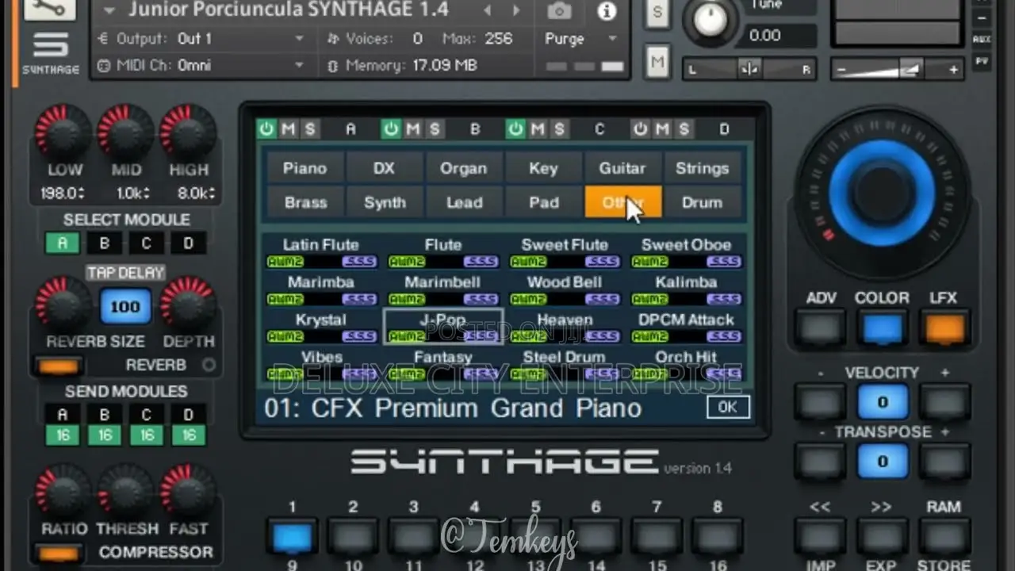Select the Organ category tab
This screenshot has height=571, width=1015.
click(464, 168)
